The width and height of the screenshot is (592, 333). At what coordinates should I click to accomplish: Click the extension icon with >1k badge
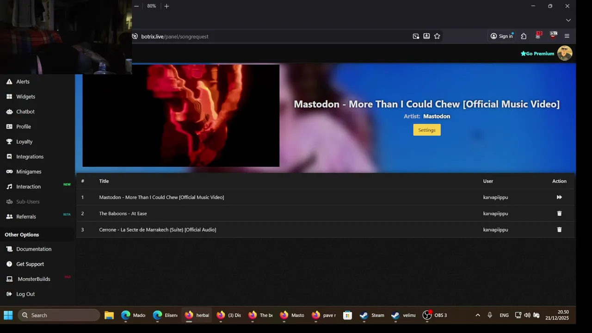[553, 36]
